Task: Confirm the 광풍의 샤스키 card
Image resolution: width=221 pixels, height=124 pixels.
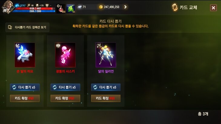Action: tap(65, 98)
